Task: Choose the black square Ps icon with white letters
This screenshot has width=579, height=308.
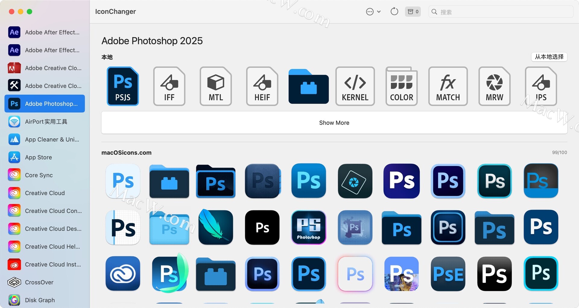Action: (x=262, y=227)
